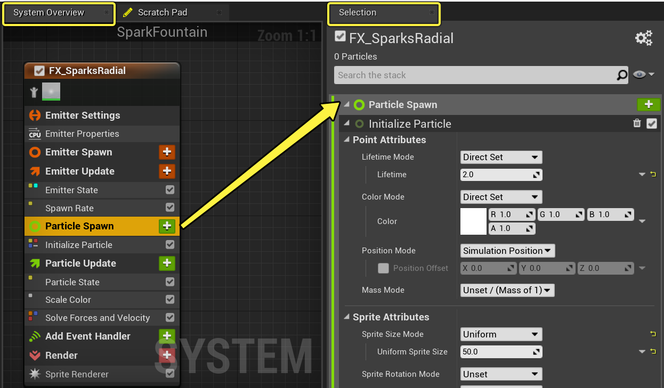Click the Color R channel value field
The height and width of the screenshot is (388, 664).
pyautogui.click(x=512, y=214)
